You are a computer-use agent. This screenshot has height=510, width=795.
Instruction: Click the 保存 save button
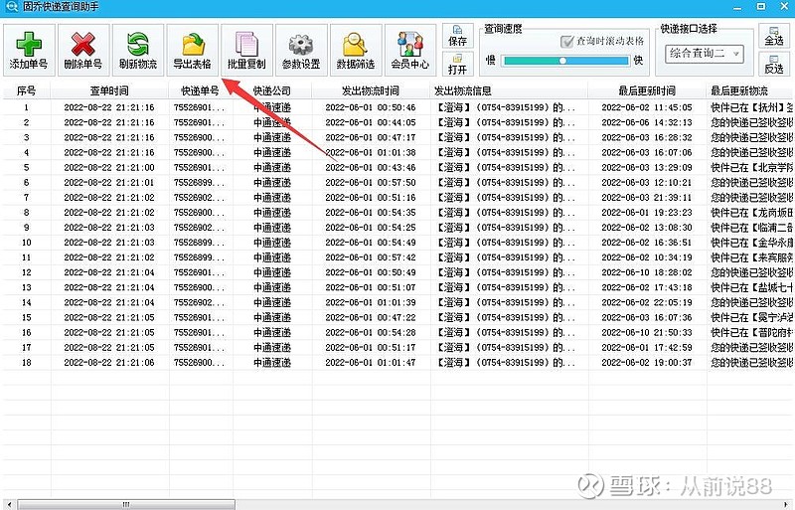(457, 36)
